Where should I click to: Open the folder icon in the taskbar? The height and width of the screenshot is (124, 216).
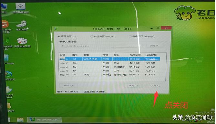pyautogui.click(x=20, y=119)
